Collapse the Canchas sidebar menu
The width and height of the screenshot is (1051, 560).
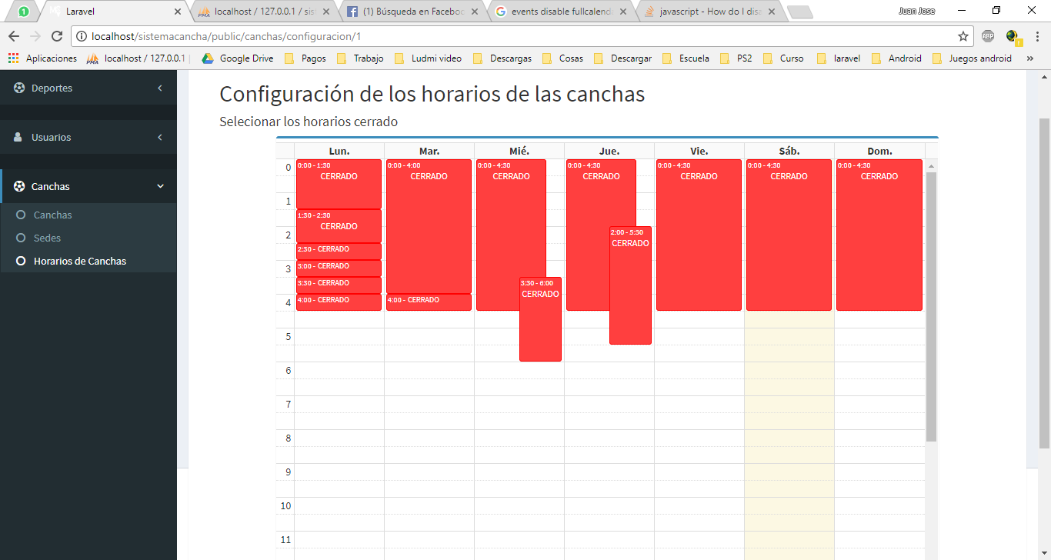[x=88, y=186]
